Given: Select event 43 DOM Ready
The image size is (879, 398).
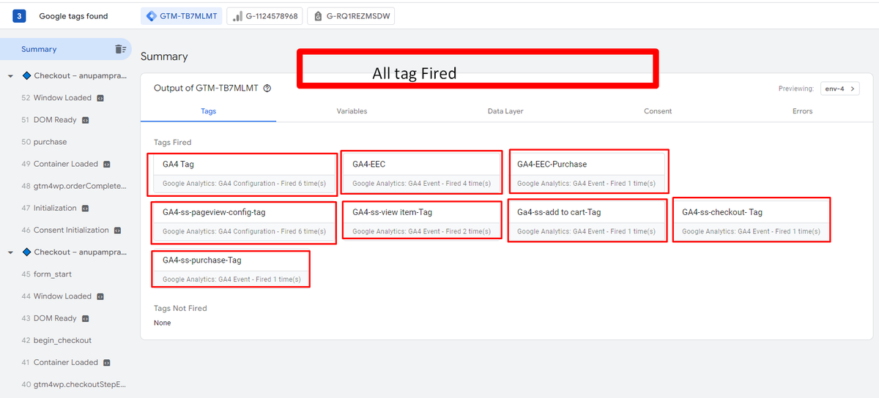Looking at the screenshot, I should coord(49,318).
